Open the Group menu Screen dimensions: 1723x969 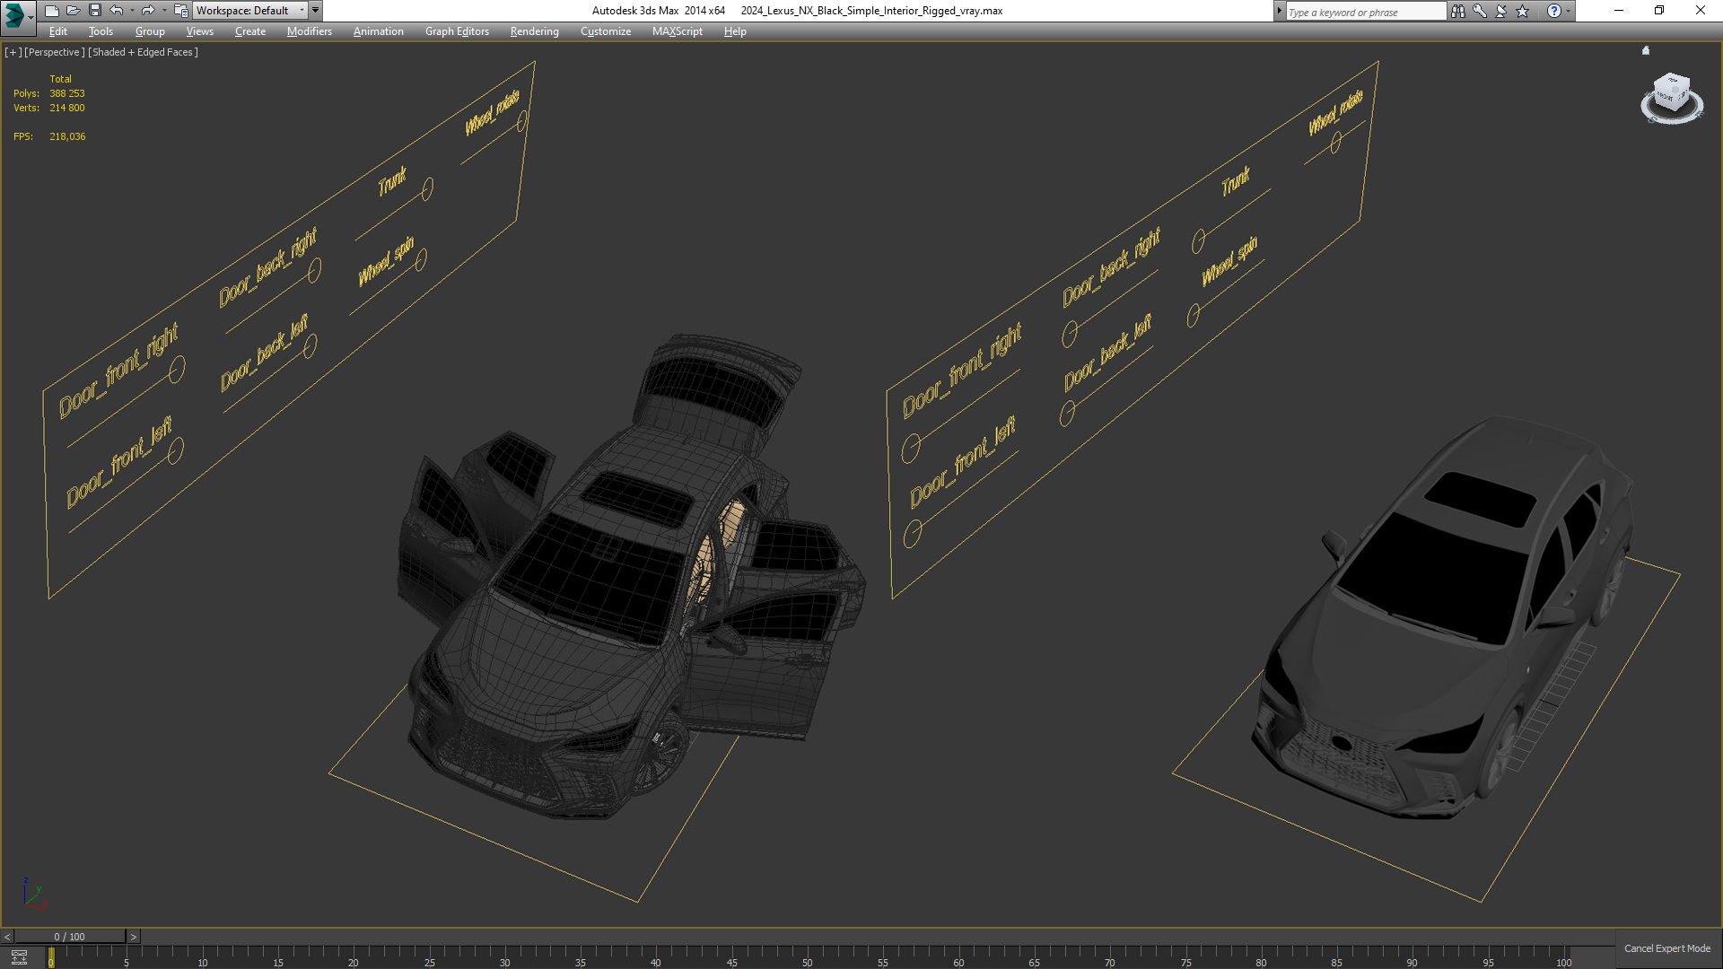150,31
